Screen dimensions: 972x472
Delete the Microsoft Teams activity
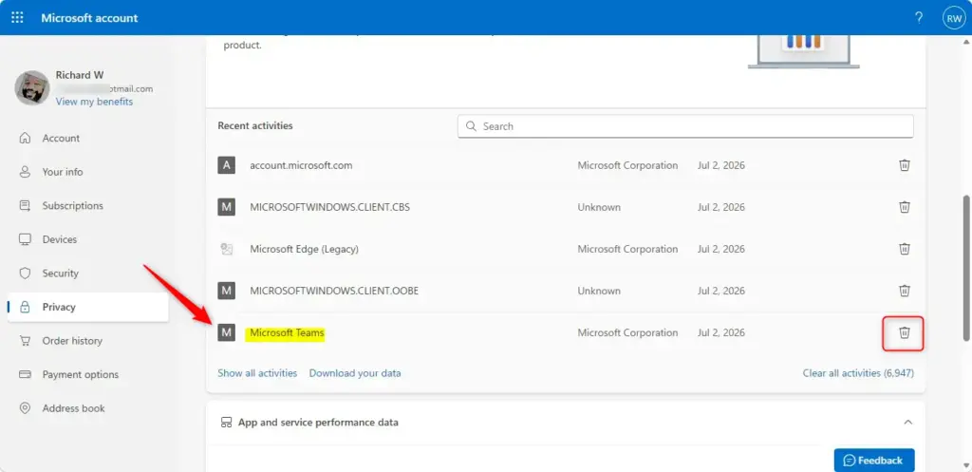point(905,332)
